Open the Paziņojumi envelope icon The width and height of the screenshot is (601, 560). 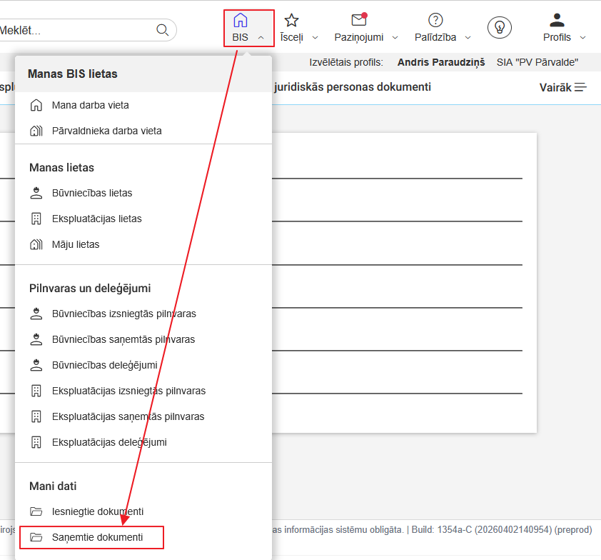tap(359, 21)
